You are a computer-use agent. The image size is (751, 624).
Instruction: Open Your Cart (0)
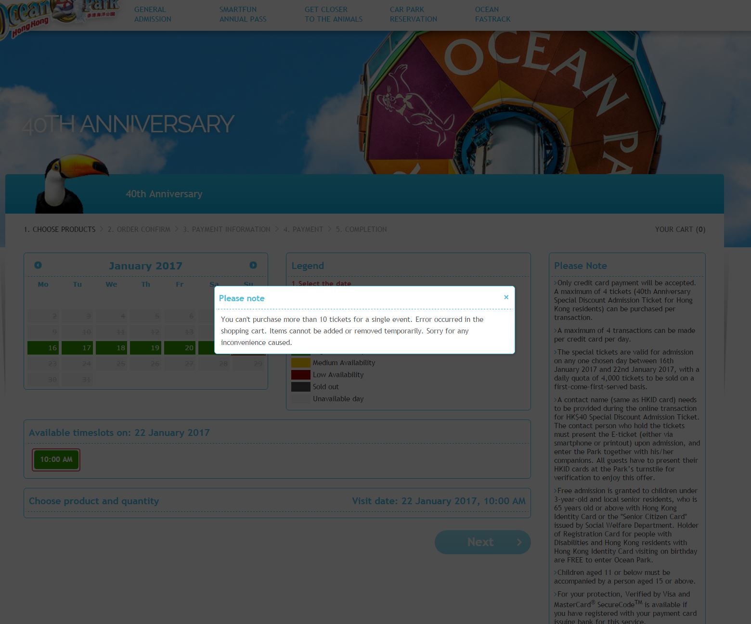pos(680,229)
